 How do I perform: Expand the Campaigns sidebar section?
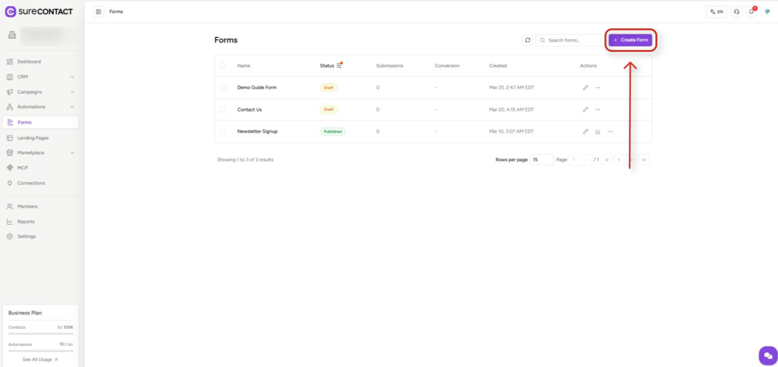(x=40, y=92)
